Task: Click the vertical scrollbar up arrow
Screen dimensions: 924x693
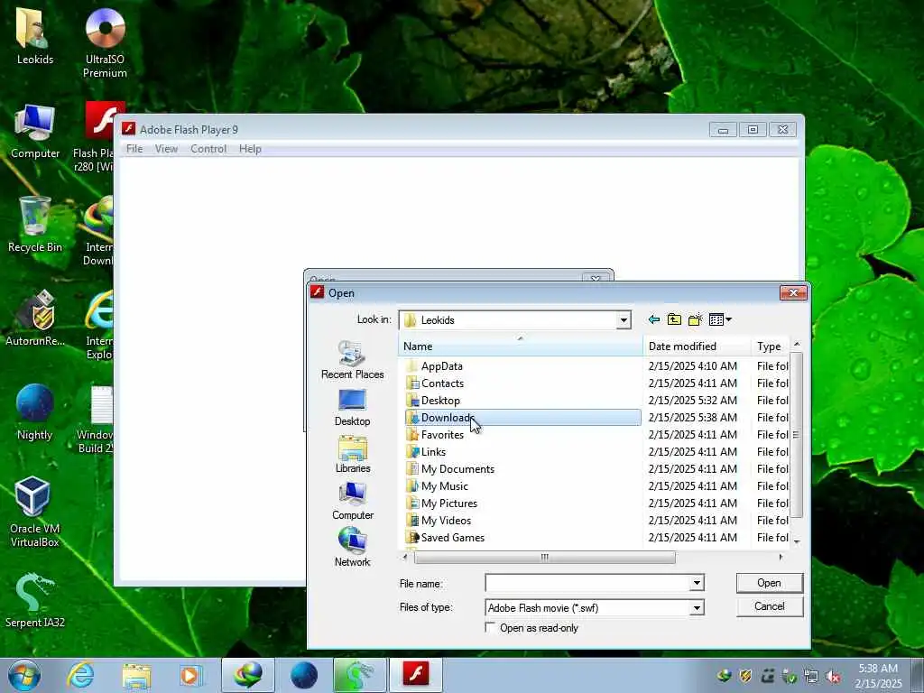Action: click(x=797, y=344)
